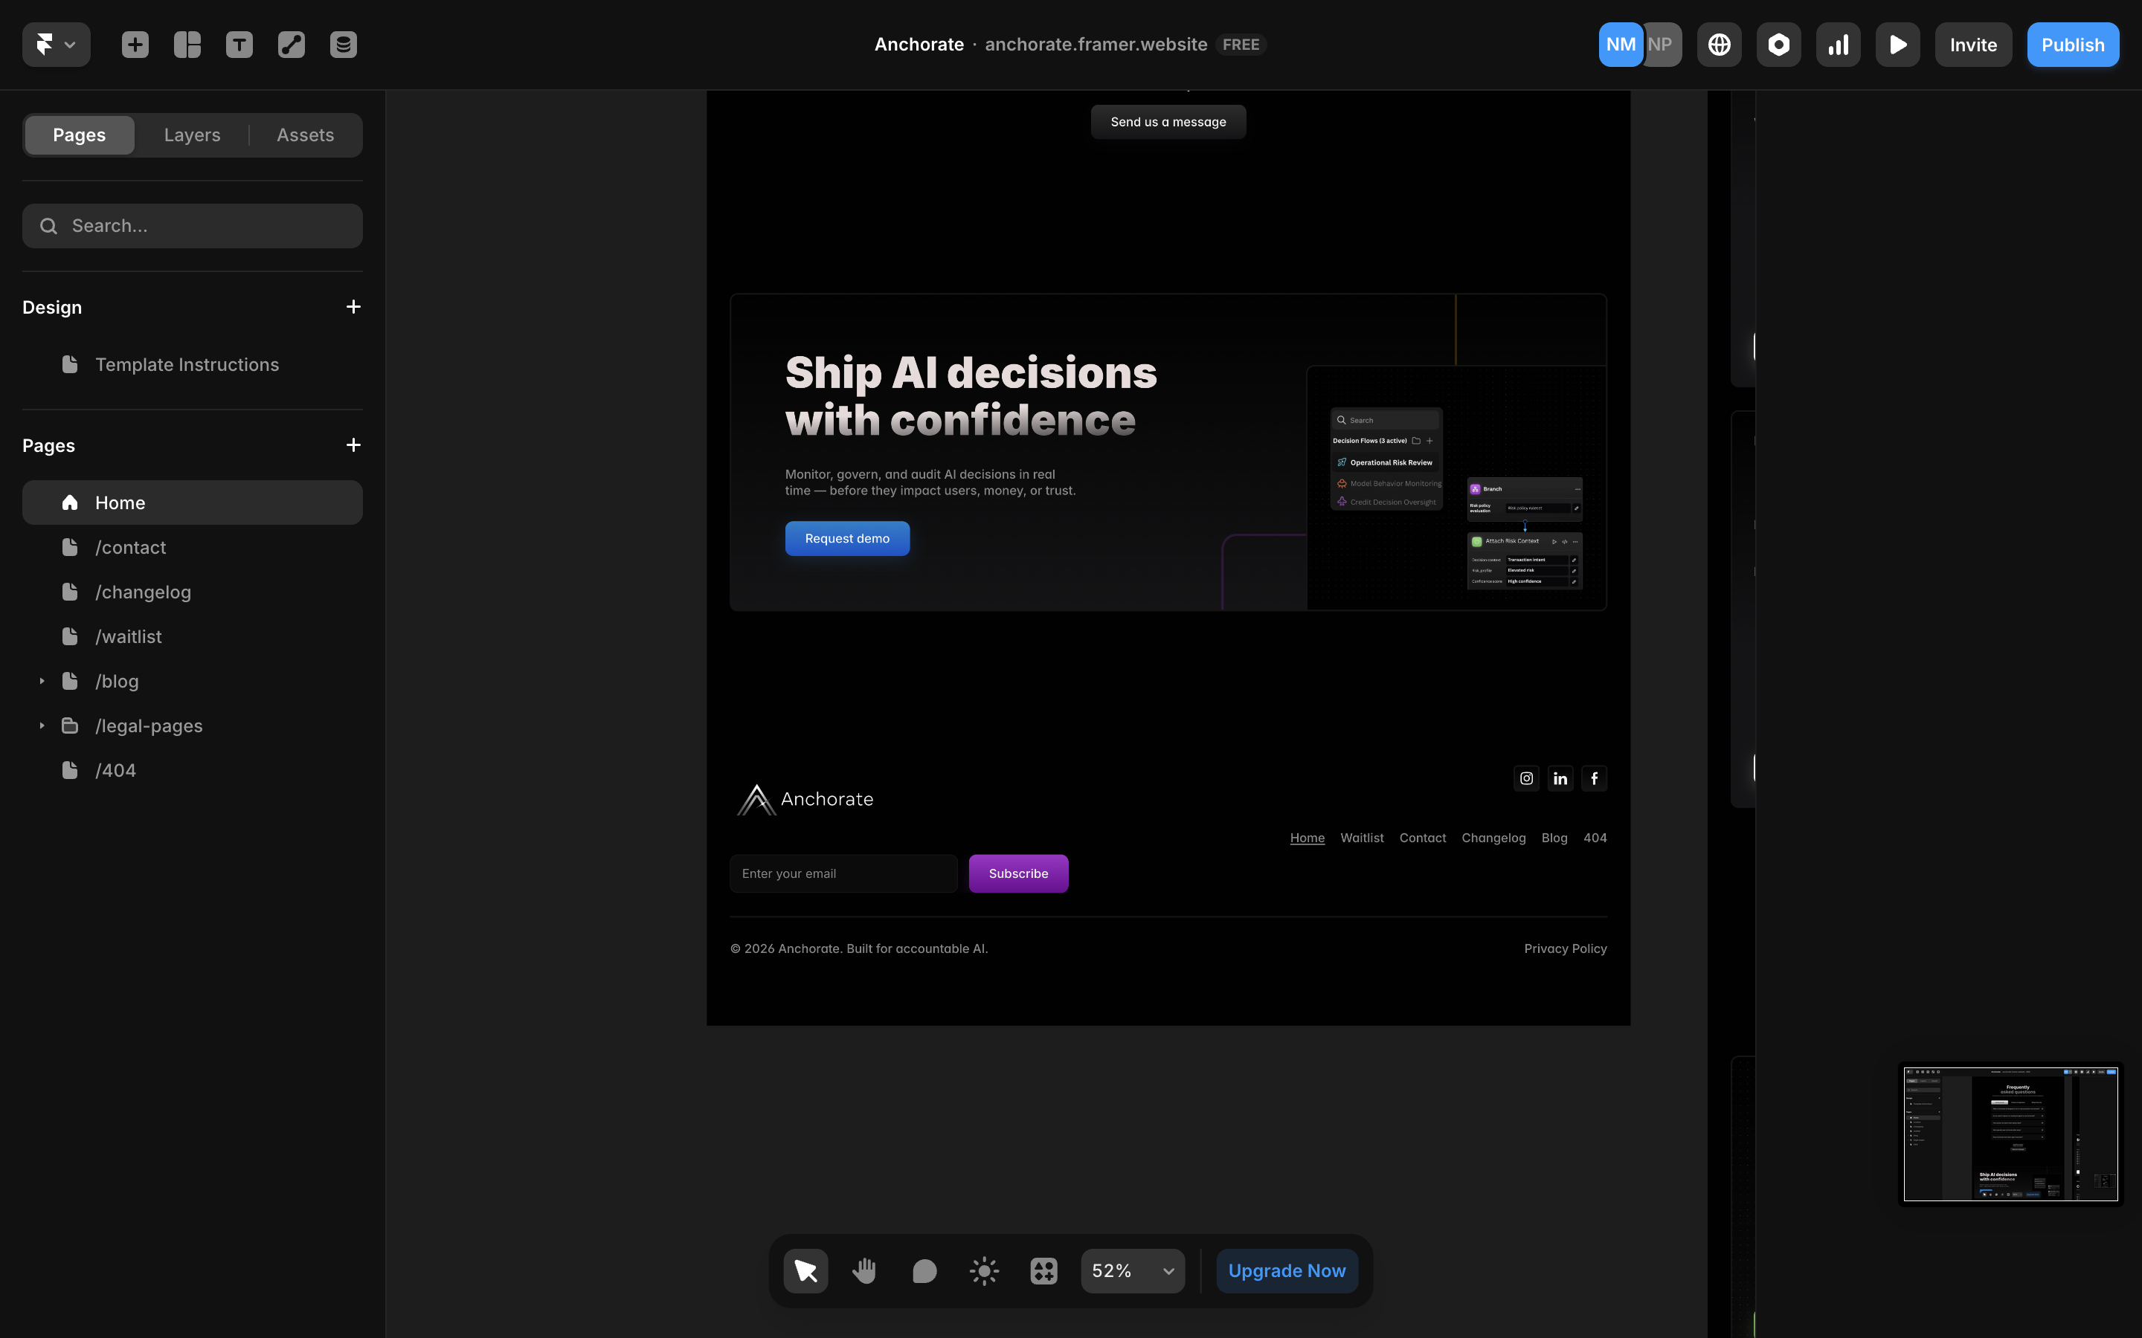Screen dimensions: 2142x1338
Task: Activate the Select cursor tool
Action: [x=805, y=1270]
